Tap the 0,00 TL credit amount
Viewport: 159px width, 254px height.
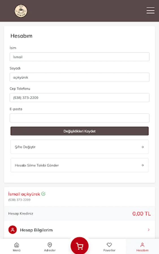[x=141, y=214]
